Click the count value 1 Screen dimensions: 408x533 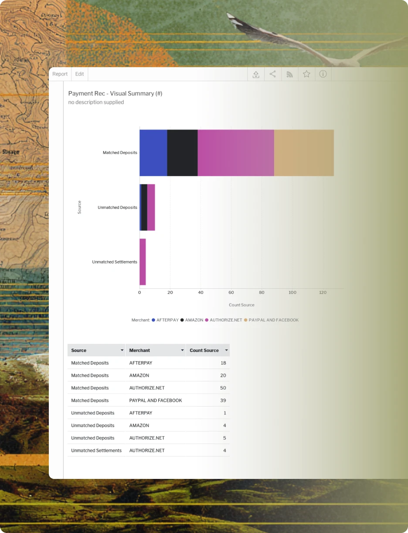tap(225, 413)
